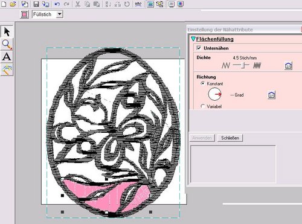Click the Anwenden button
This screenshot has width=302, height=224.
(202, 138)
